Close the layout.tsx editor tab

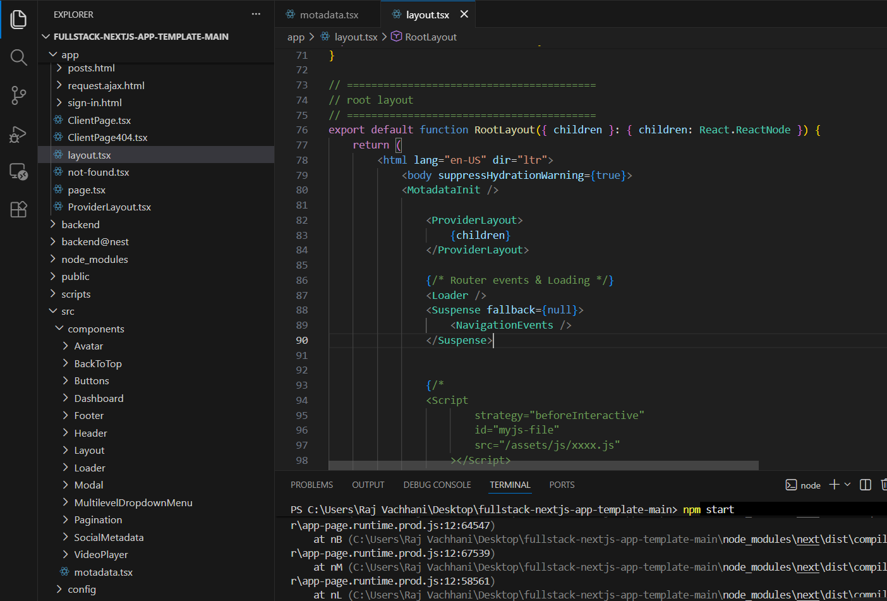(464, 14)
